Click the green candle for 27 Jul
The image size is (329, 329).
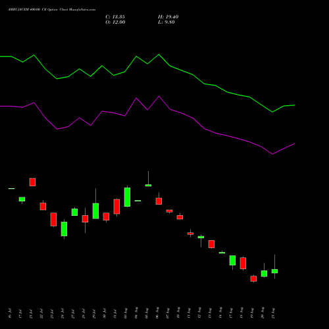(x=74, y=212)
